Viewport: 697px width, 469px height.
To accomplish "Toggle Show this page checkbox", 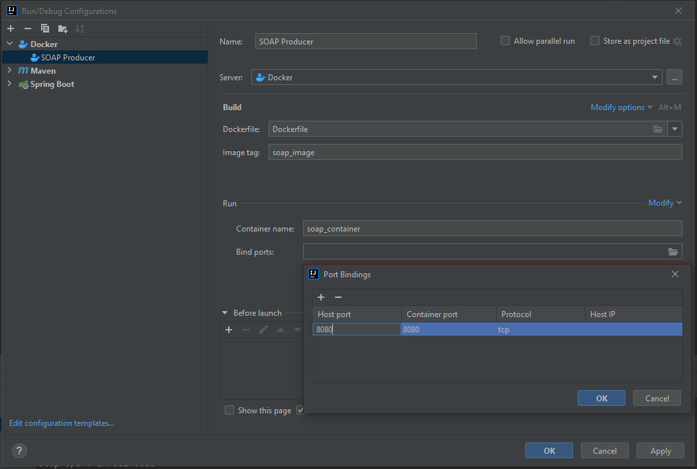I will (229, 410).
